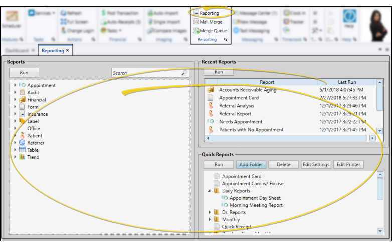This screenshot has width=392, height=242.
Task: Click the Trend report chart icon
Action: 22,157
